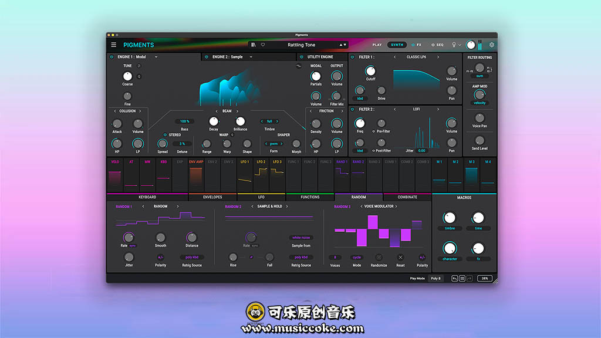Click the Randomize icon in Random 3

click(x=379, y=257)
